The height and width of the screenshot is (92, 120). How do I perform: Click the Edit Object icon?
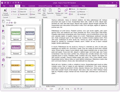point(44,12)
